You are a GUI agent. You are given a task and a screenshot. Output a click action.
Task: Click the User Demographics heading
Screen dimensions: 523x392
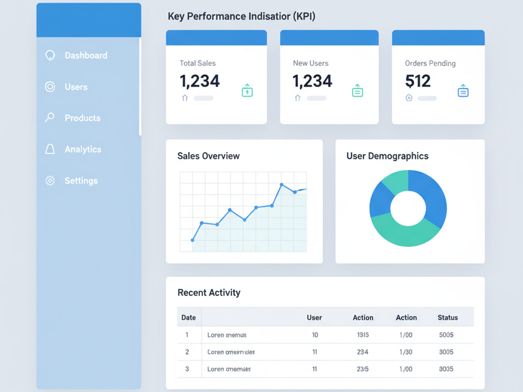pyautogui.click(x=387, y=156)
